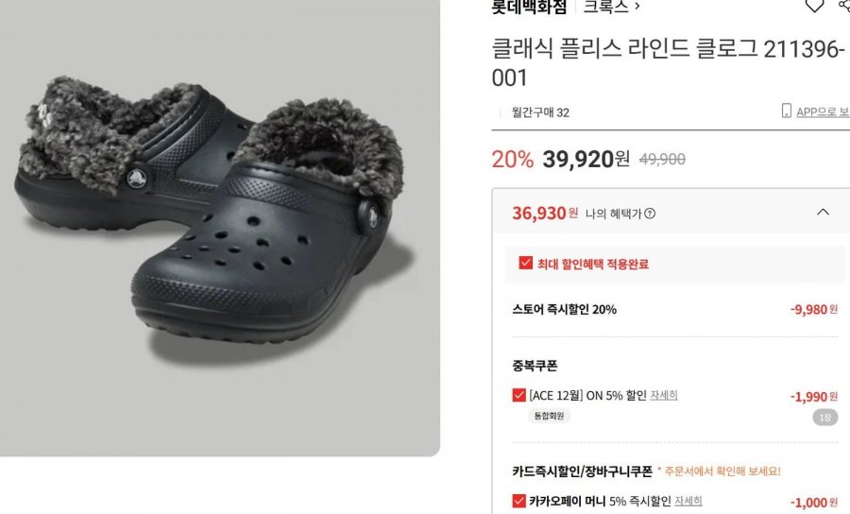The image size is (850, 514).
Task: Click the phone icon beside APP으로 보기
Action: pyautogui.click(x=787, y=111)
